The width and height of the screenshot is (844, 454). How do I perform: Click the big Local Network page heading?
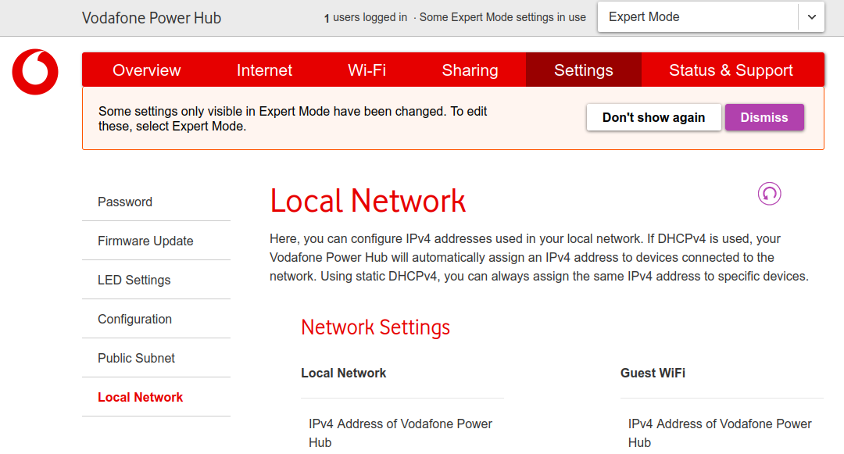(367, 201)
